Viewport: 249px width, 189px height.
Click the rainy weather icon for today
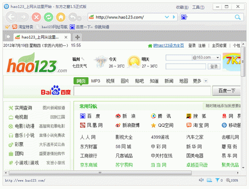[101, 62]
